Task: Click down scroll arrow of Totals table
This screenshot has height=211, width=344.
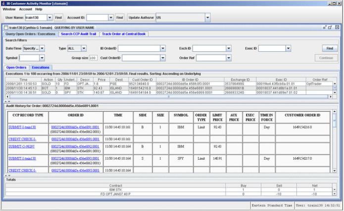Action: pos(334,194)
